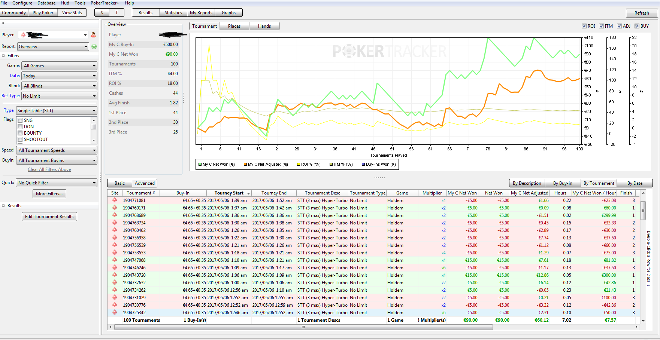Collapse the Filters section expander

point(3,56)
